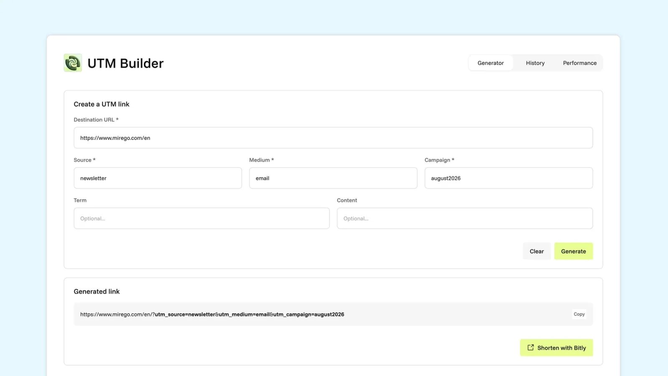Switch to the Generator tab

tap(491, 63)
